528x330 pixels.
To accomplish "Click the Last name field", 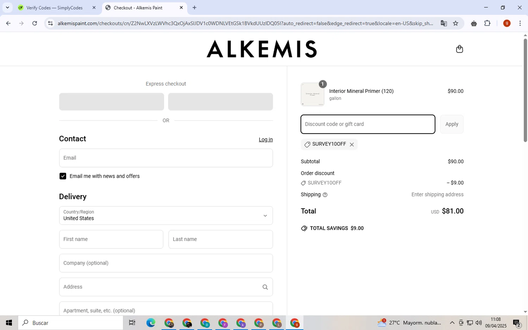I will (x=221, y=239).
